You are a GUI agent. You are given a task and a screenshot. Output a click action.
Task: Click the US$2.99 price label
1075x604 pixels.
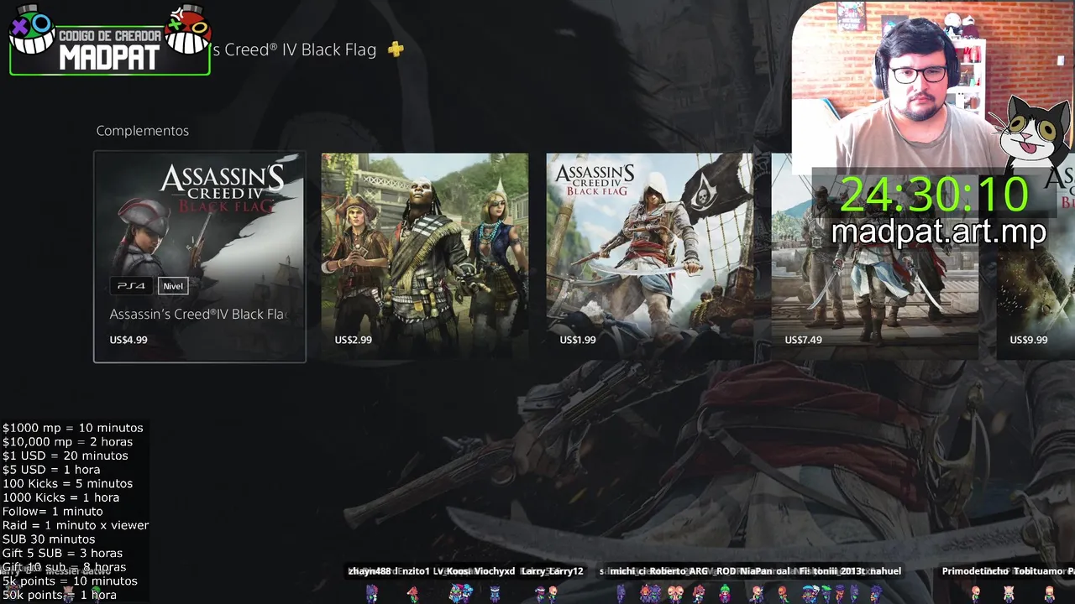354,340
